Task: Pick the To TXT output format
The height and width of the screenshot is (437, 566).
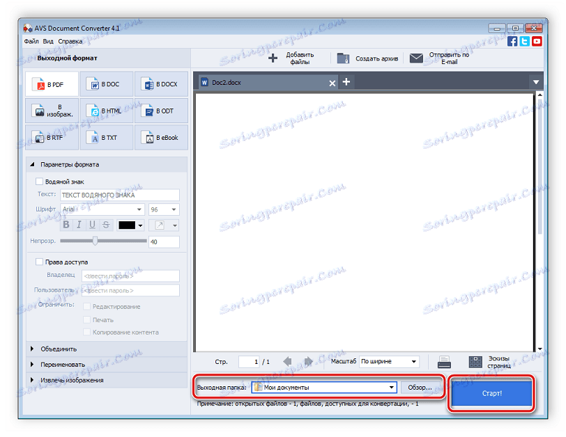Action: [x=106, y=137]
